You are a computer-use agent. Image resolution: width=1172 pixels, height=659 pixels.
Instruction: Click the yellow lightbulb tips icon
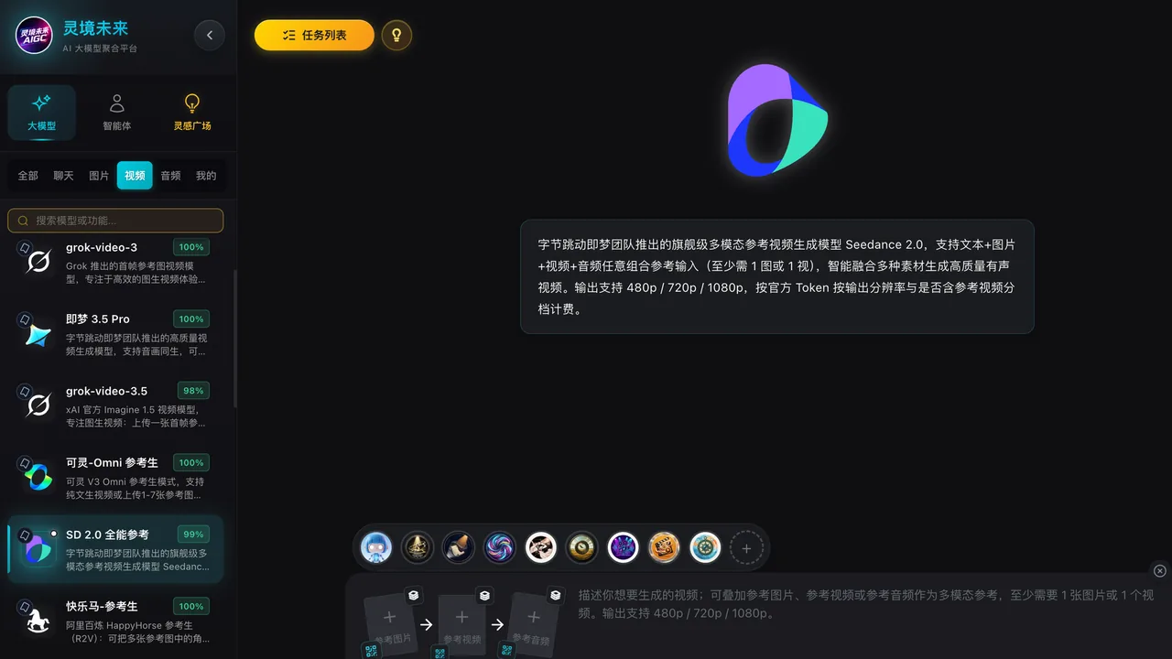coord(396,35)
